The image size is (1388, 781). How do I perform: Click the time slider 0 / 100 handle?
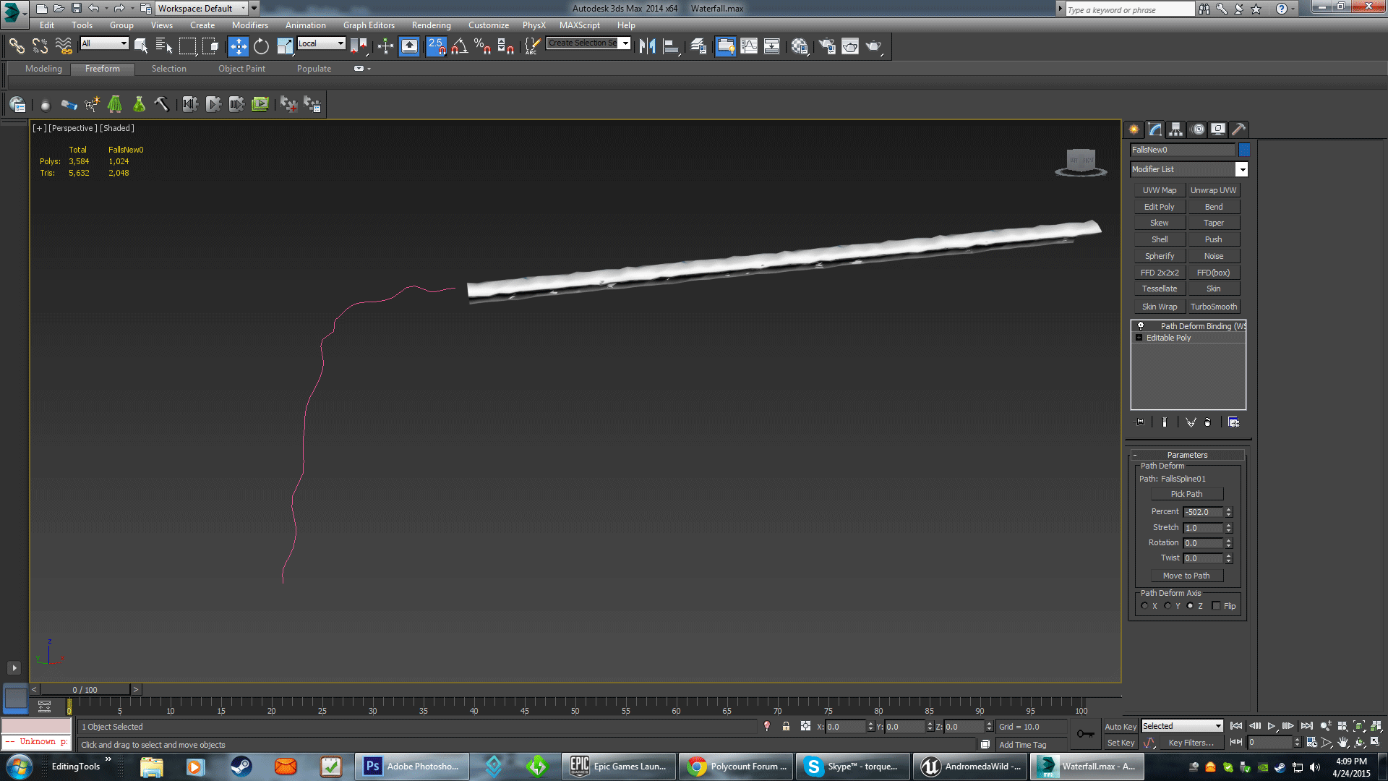click(x=85, y=690)
